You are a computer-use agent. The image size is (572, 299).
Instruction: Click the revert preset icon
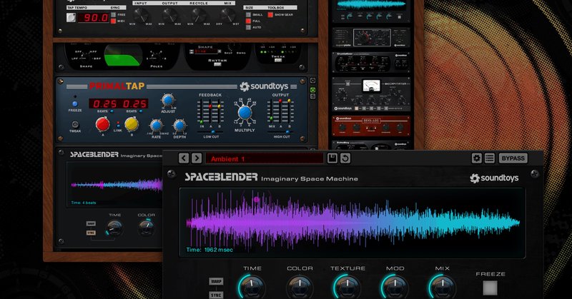coord(345,158)
